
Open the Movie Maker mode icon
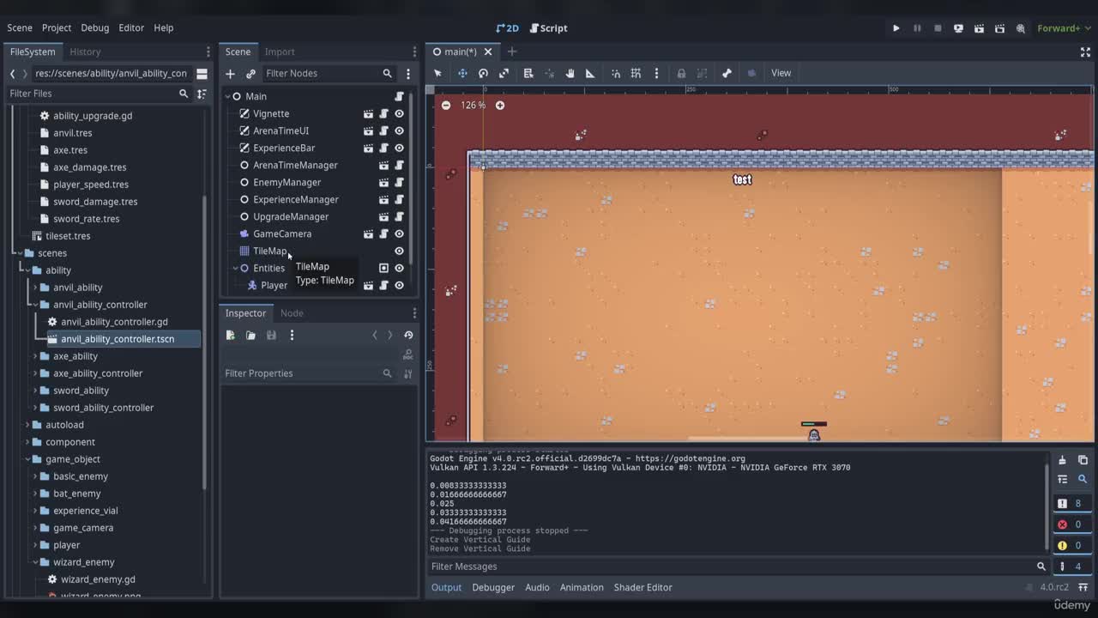pyautogui.click(x=1021, y=28)
